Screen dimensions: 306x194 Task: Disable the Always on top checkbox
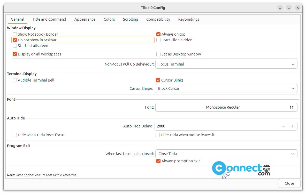tap(158, 34)
